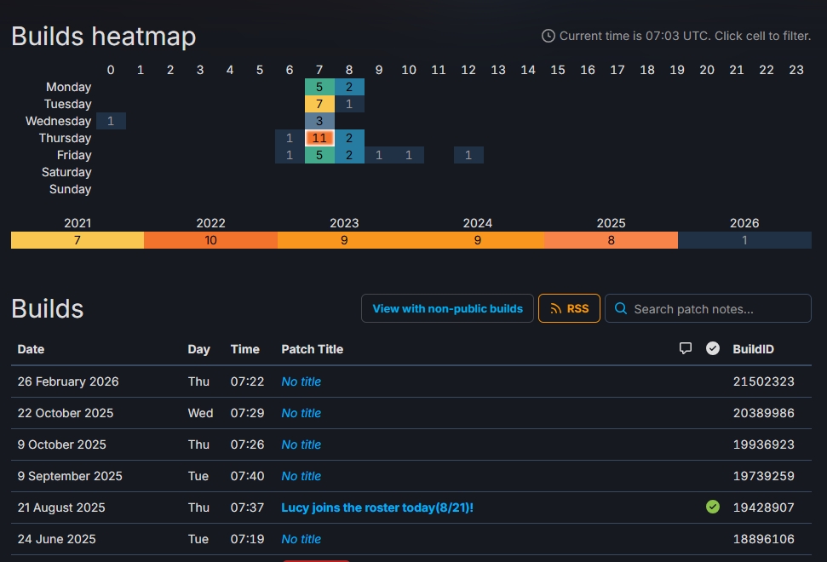Select the 2025 year bar showing 8

tap(612, 240)
